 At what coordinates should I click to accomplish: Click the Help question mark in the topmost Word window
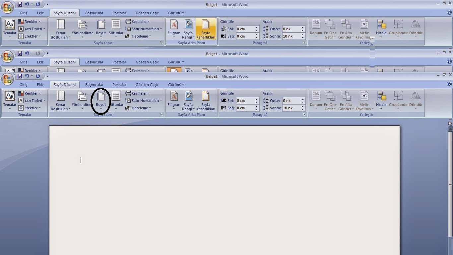point(449,12)
